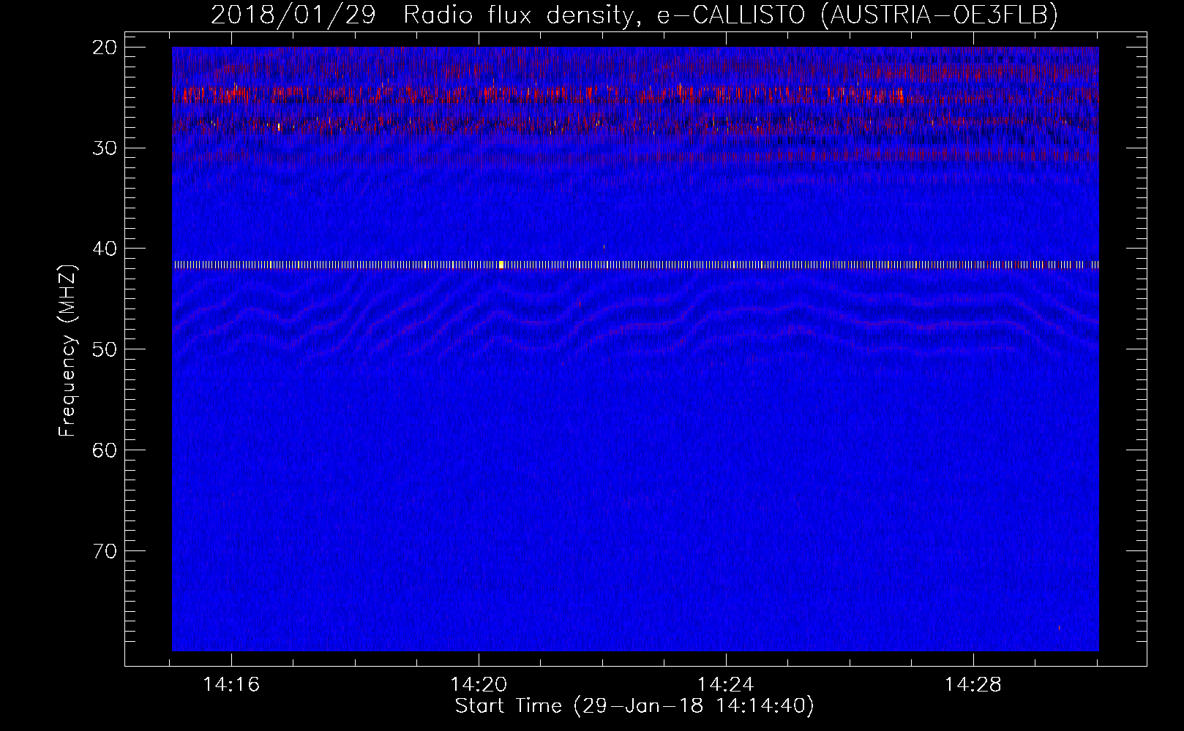Click the bright yellow spot on the 41.5 MHz line
Screen dimensions: 1184x731
[x=501, y=265]
